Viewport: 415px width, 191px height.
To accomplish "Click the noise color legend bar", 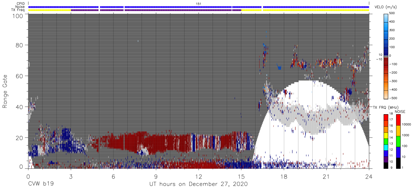I will click(x=398, y=141).
